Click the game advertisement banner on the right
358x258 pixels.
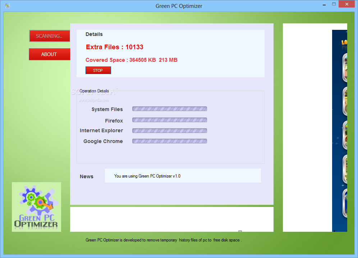click(x=340, y=130)
